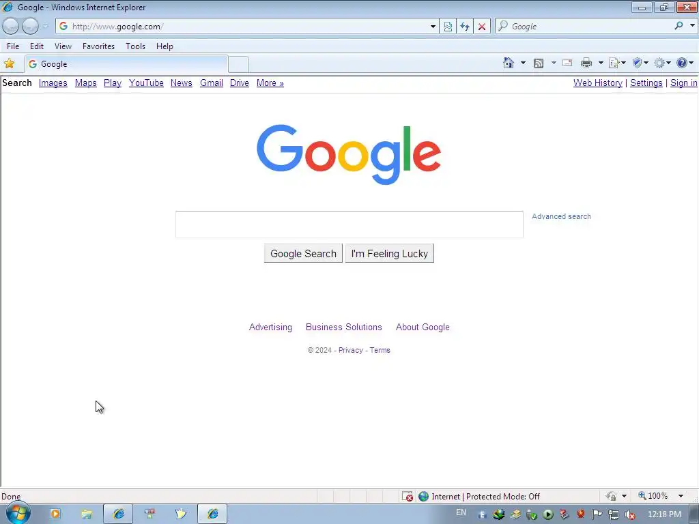Open the Safety shield menu icon
The width and height of the screenshot is (699, 524).
pyautogui.click(x=640, y=63)
